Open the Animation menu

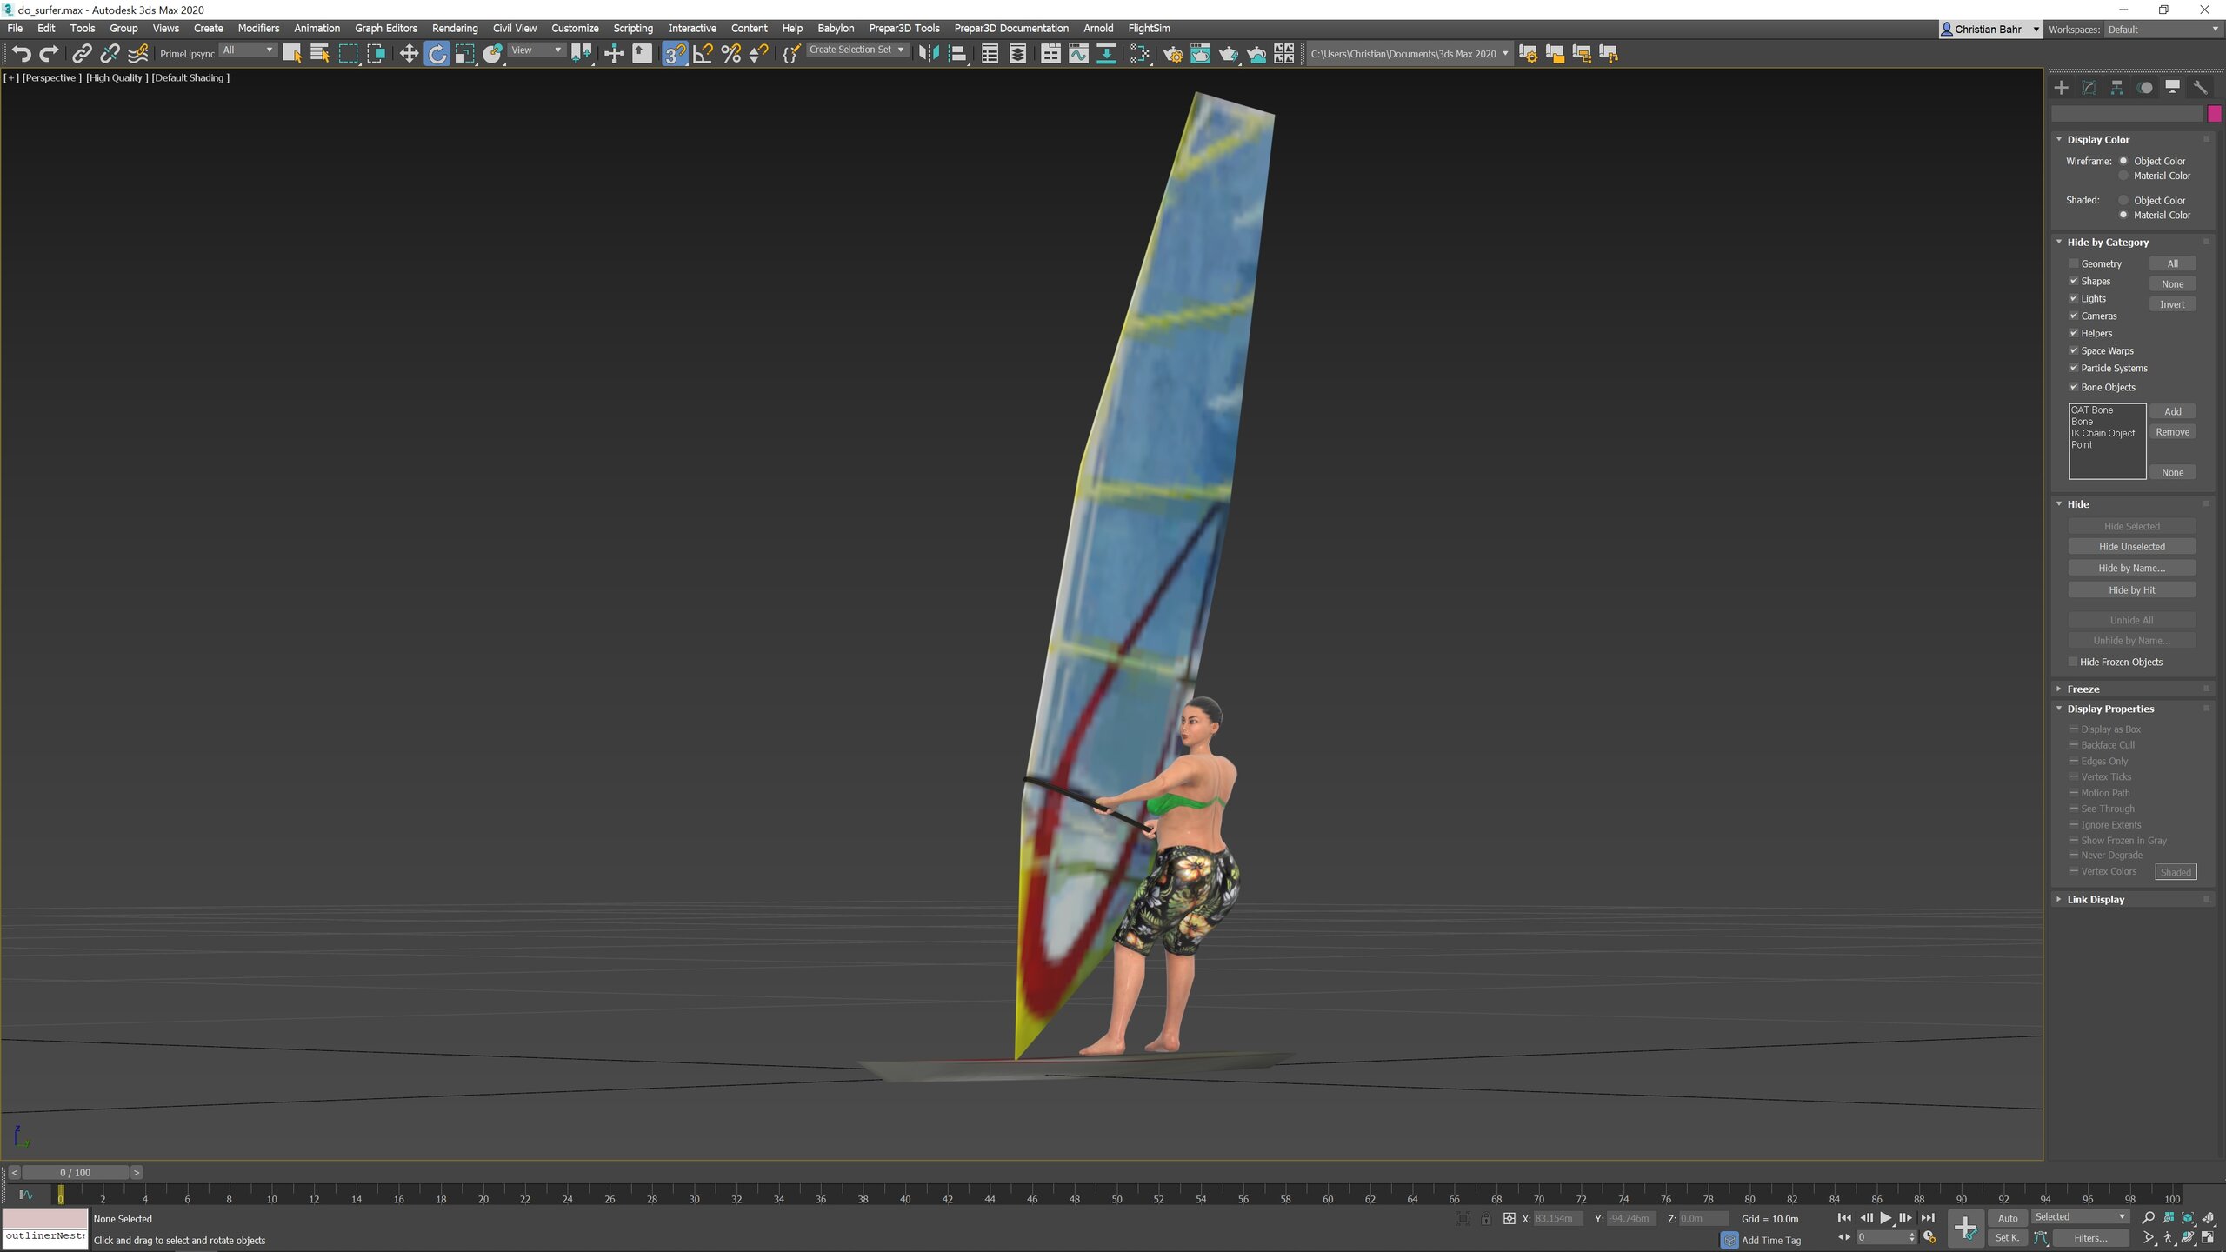pyautogui.click(x=317, y=29)
